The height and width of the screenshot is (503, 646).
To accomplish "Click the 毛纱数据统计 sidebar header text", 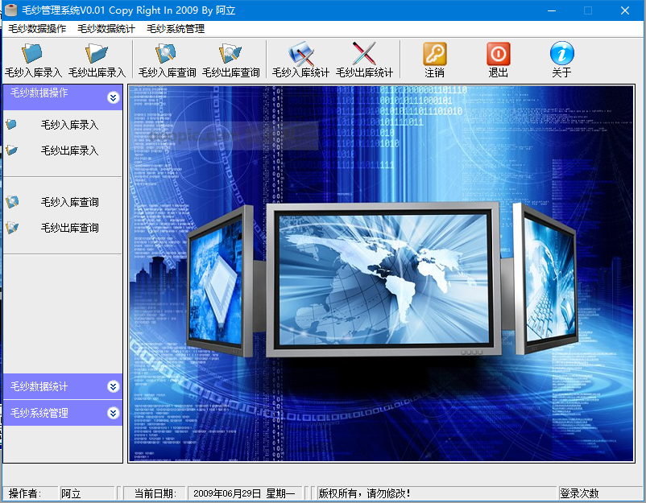I will (x=39, y=386).
